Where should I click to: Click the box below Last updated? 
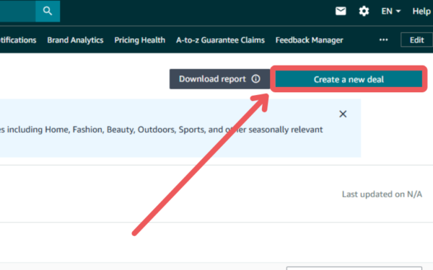coord(354,268)
